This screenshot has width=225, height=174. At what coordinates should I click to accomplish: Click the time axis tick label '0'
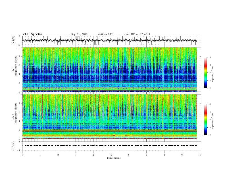click(22, 155)
